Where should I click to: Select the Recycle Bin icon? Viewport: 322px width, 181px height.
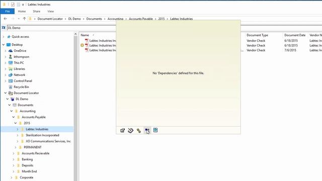(x=11, y=87)
